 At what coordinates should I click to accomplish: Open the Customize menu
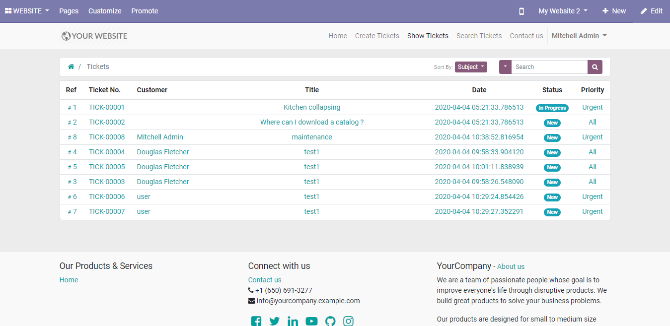pyautogui.click(x=105, y=11)
